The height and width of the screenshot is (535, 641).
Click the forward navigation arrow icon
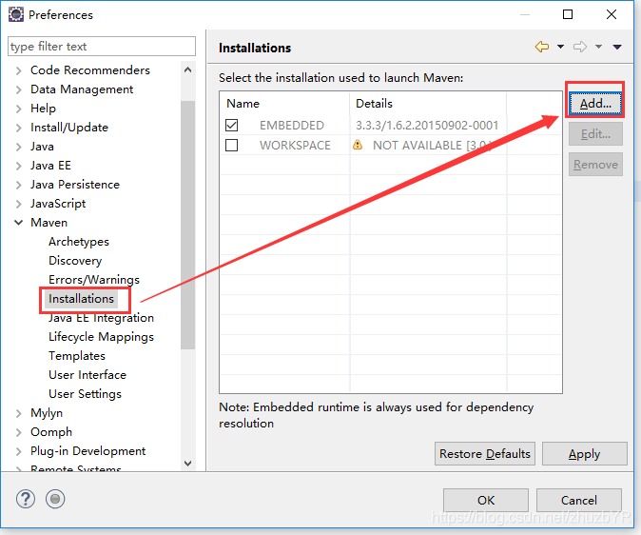580,47
